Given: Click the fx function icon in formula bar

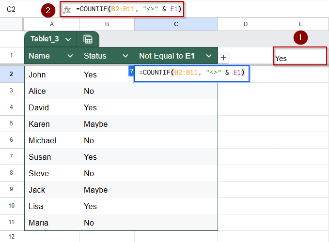Looking at the screenshot, I should 67,9.
